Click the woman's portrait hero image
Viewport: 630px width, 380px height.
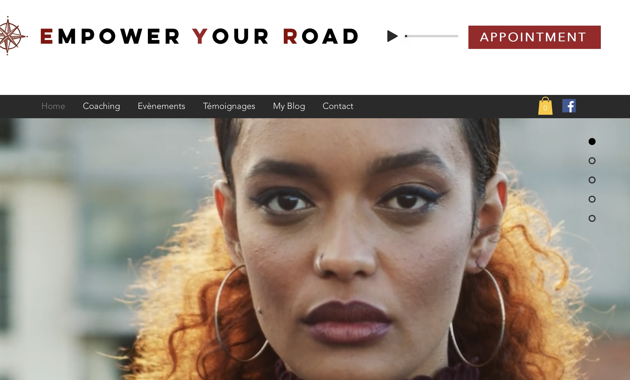tap(315, 249)
